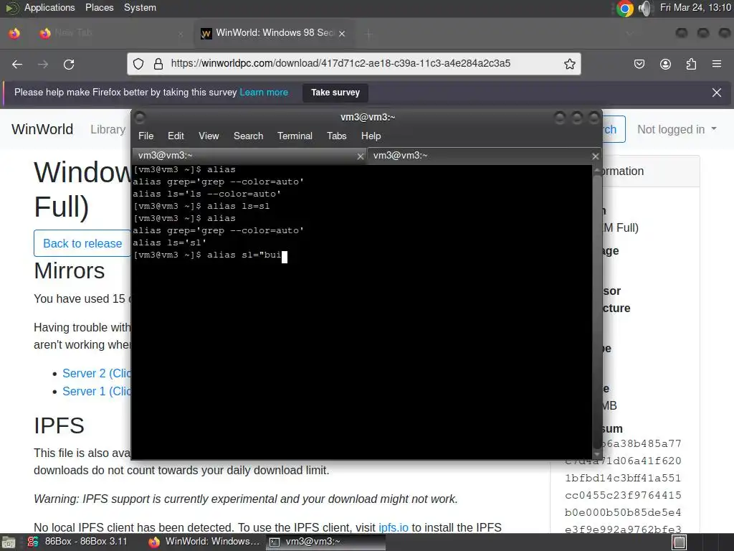Click the volume speaker icon in panel

tap(645, 8)
